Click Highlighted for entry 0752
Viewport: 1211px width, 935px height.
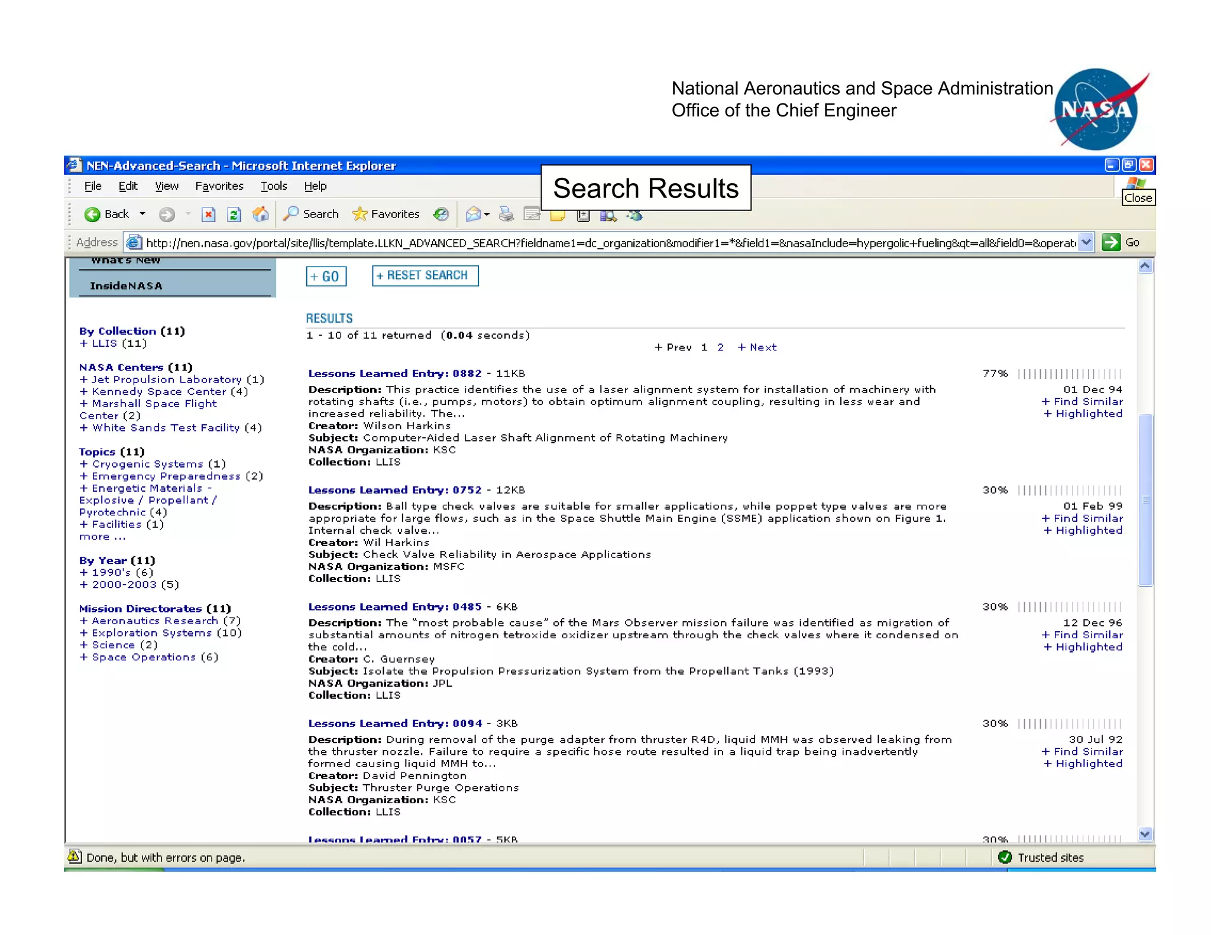pos(1083,530)
